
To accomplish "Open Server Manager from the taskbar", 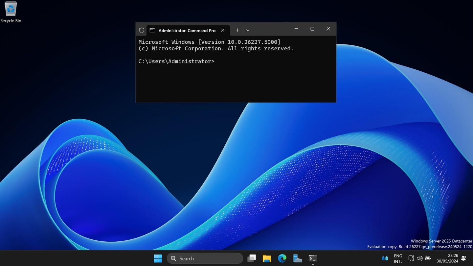I will [297, 258].
